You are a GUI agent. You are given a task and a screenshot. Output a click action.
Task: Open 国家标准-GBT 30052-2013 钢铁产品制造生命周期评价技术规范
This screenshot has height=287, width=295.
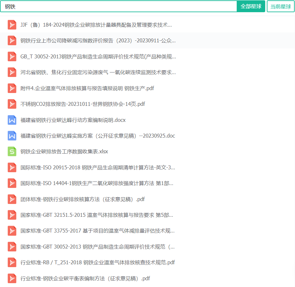[97, 247]
